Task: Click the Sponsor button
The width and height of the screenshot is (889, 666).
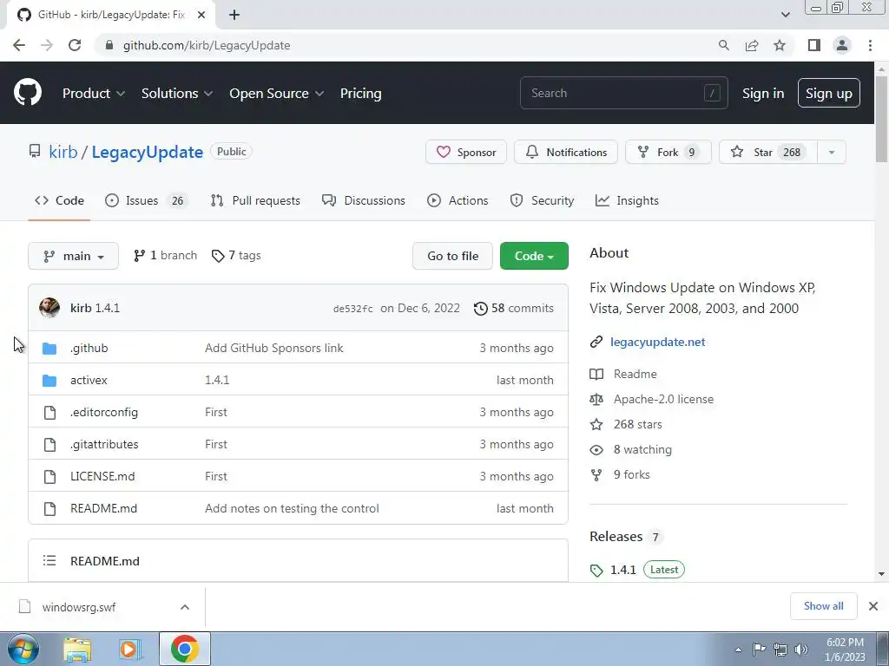Action: click(466, 153)
